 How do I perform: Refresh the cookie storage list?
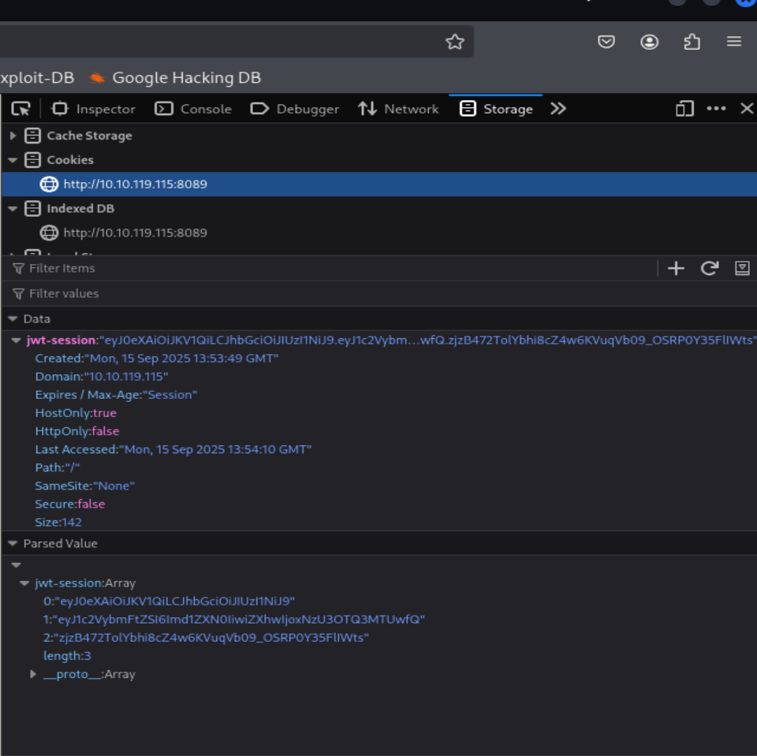tap(710, 268)
